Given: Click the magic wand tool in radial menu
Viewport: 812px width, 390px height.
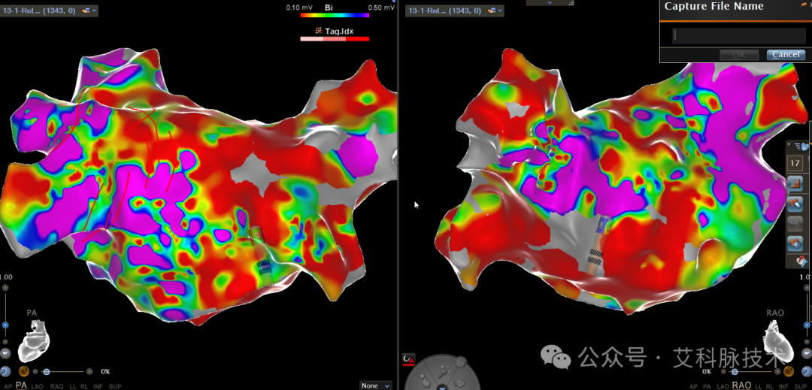Looking at the screenshot, I should [x=444, y=371].
